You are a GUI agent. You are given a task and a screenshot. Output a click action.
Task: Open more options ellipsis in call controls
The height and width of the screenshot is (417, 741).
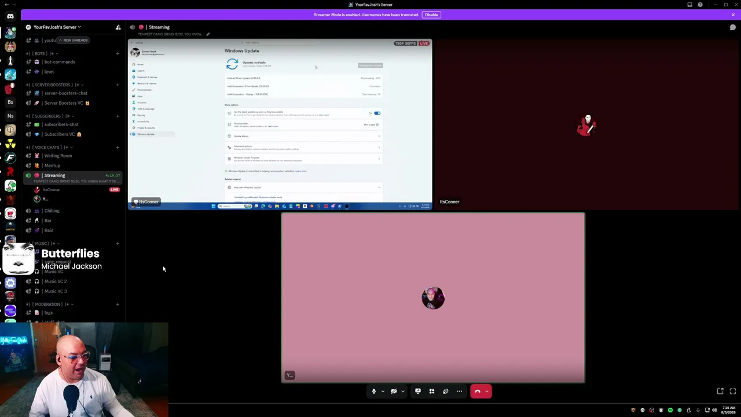[460, 392]
